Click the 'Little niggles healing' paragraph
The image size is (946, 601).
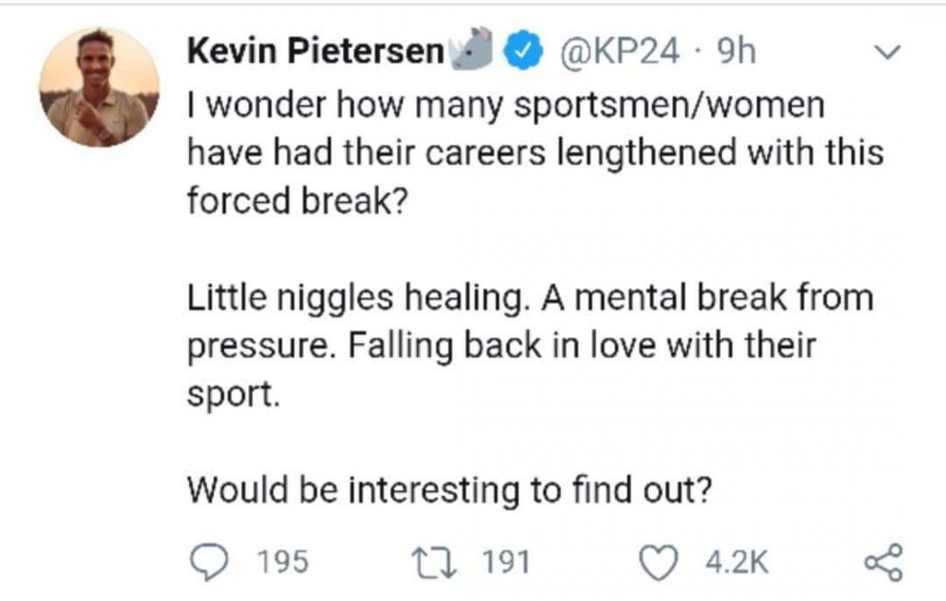[x=531, y=346]
